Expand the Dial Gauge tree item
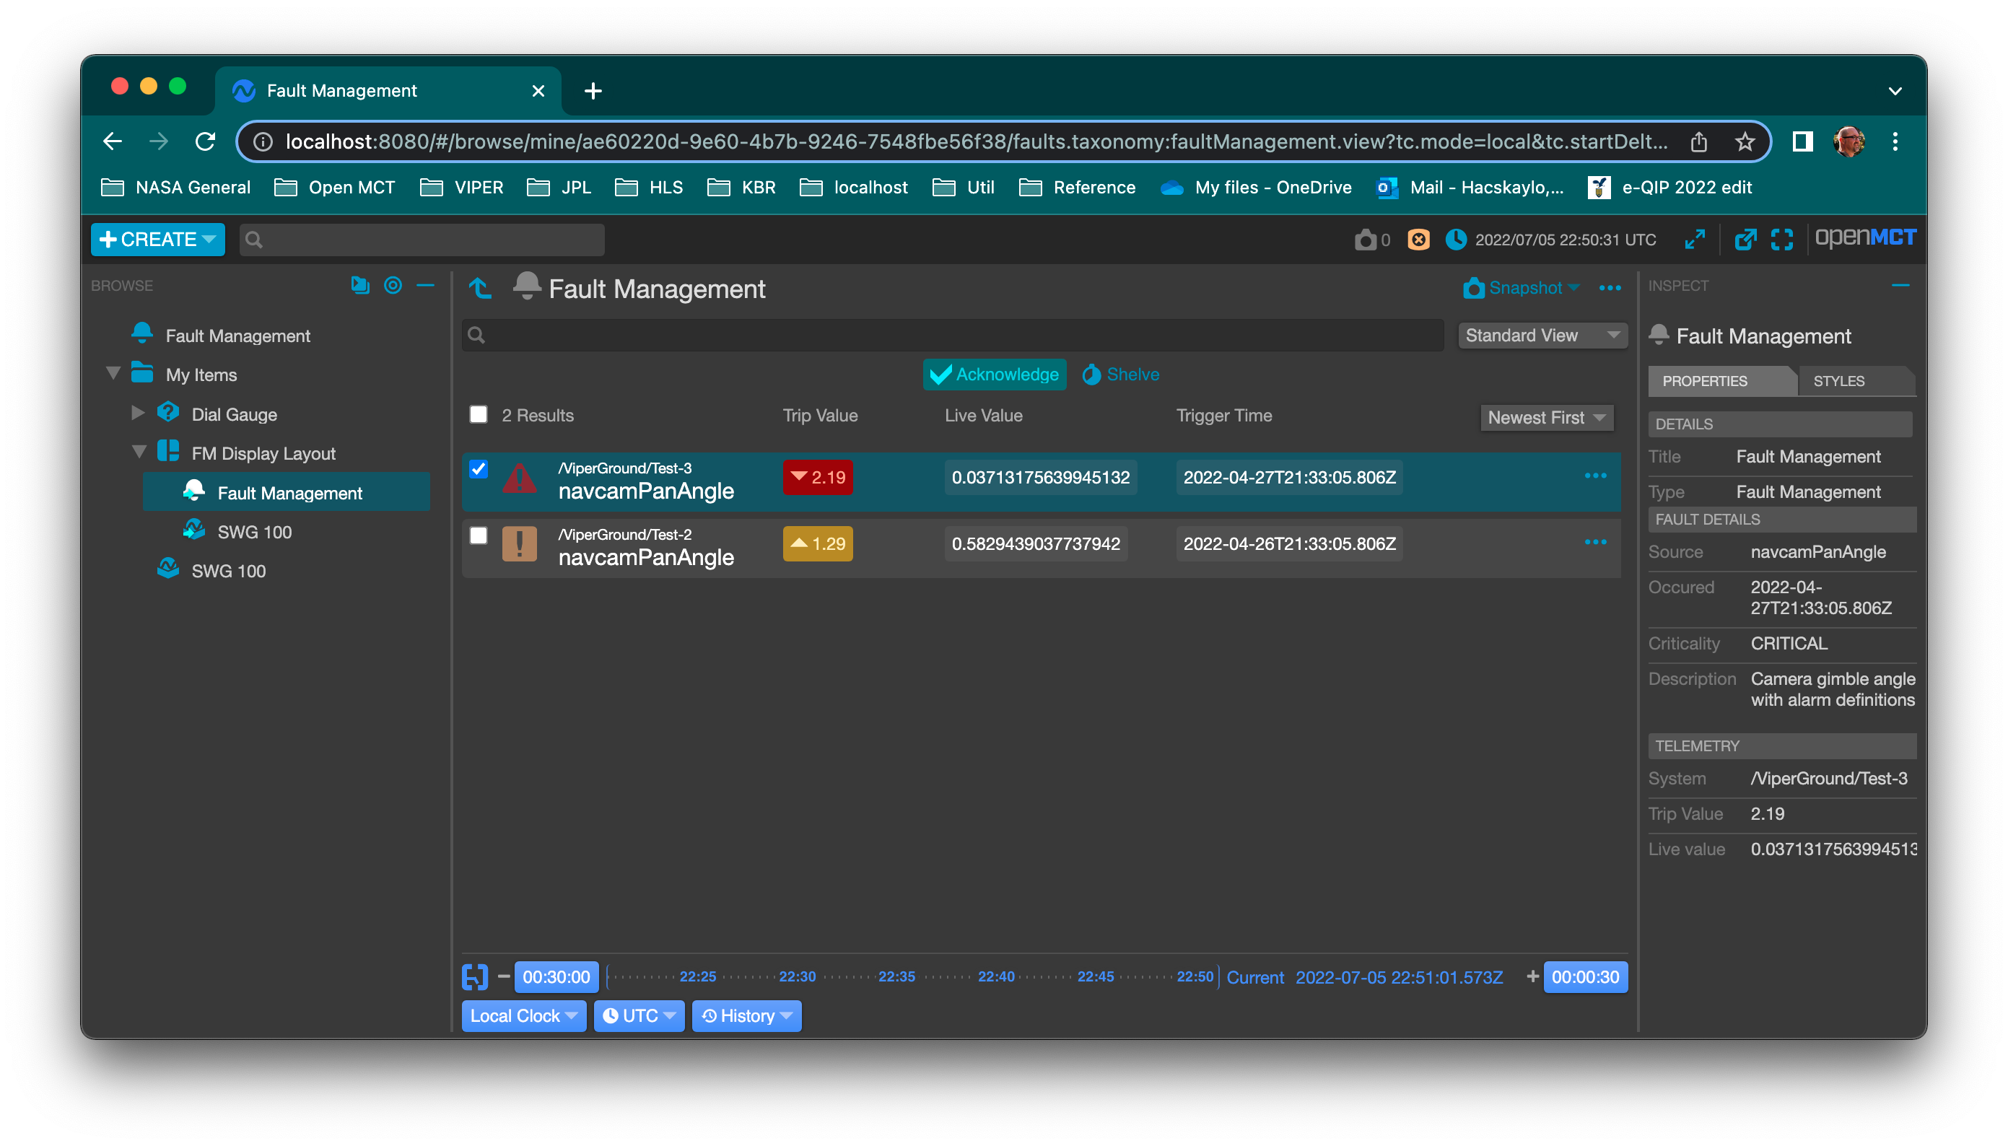2008x1146 pixels. (x=139, y=414)
